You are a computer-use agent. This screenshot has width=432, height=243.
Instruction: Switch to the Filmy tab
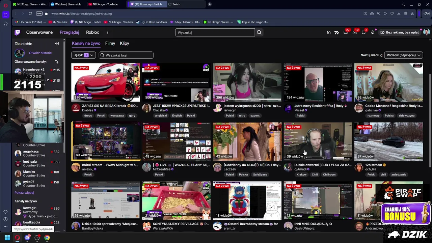click(110, 44)
